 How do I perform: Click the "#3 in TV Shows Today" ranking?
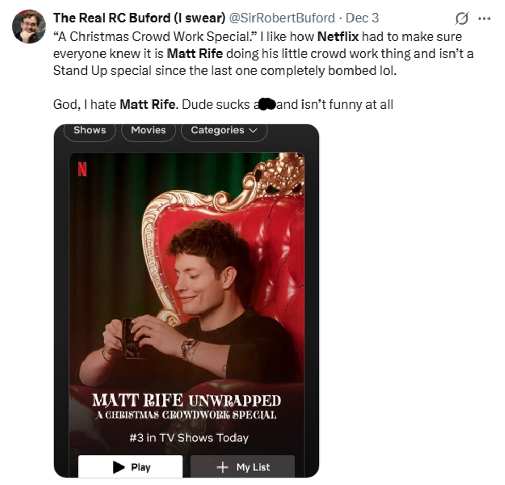tap(189, 438)
